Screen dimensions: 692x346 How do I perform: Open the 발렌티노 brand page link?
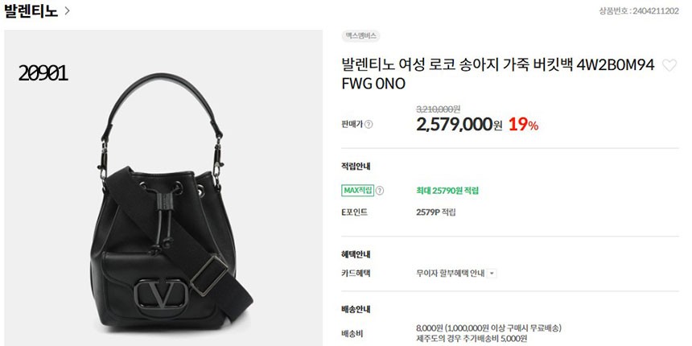[x=31, y=10]
